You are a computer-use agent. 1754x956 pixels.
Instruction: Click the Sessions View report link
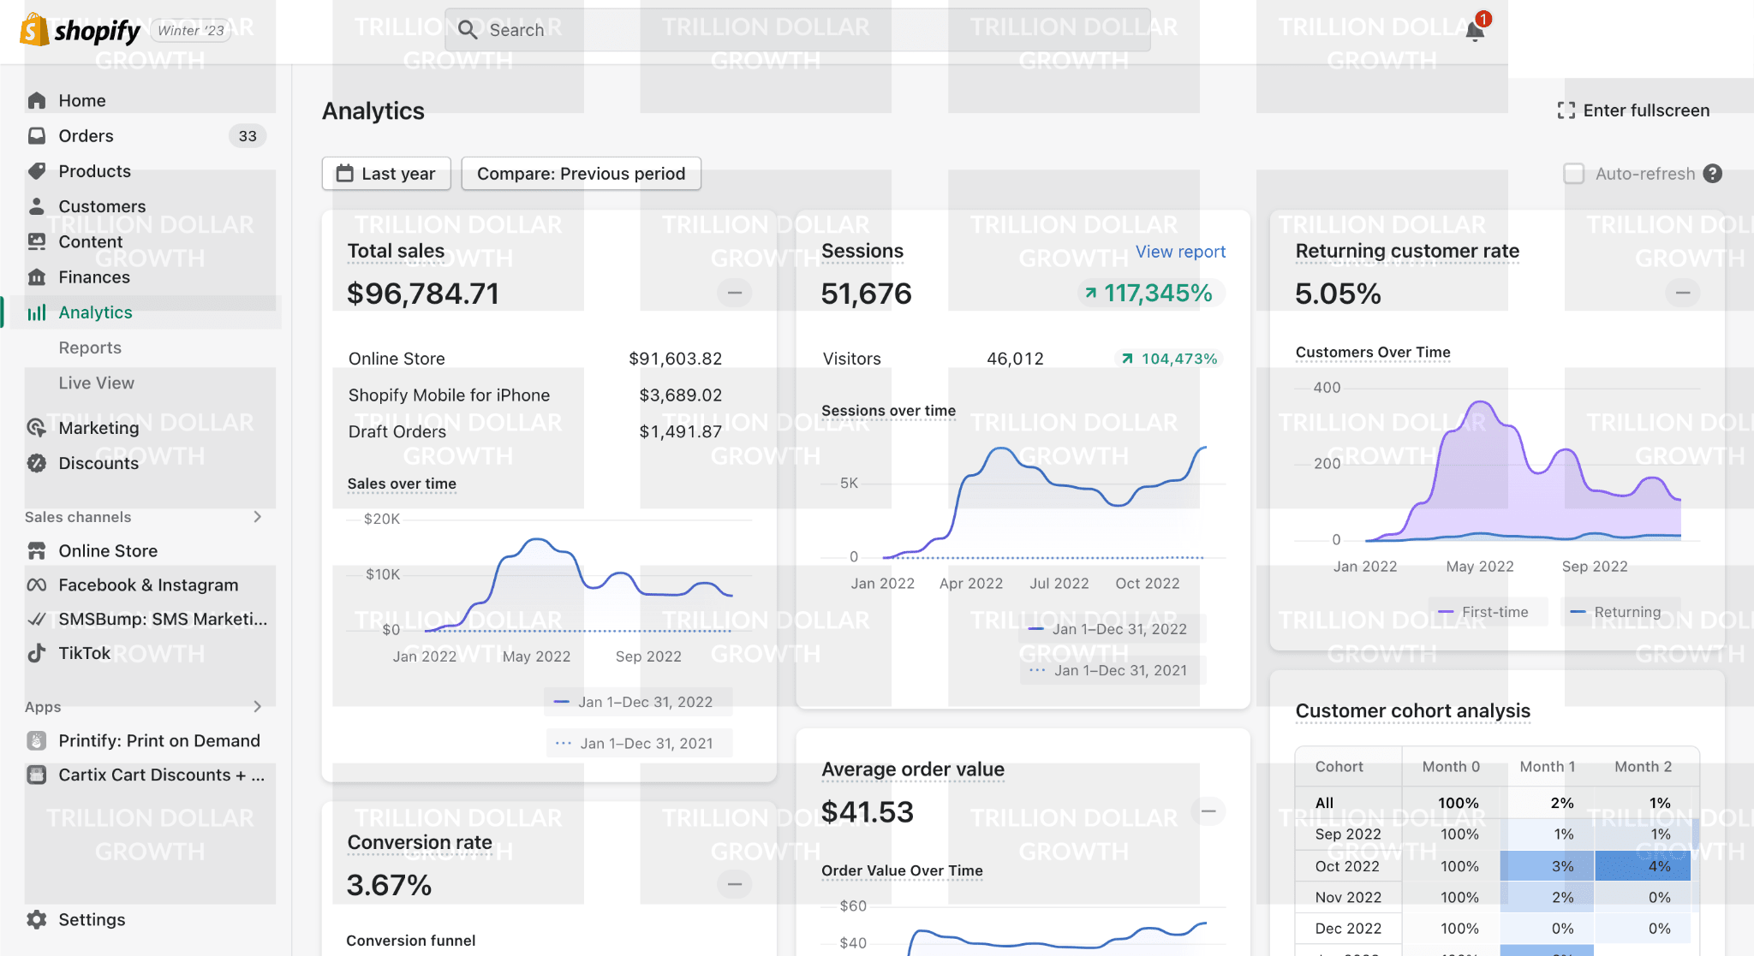tap(1180, 252)
